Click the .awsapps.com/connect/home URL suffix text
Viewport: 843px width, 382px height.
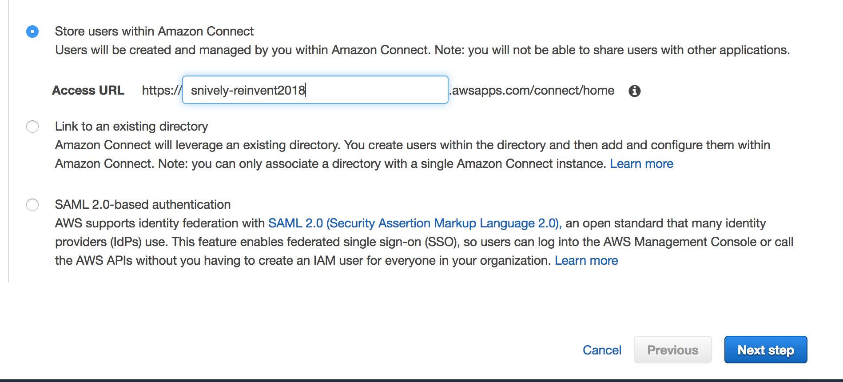point(532,91)
